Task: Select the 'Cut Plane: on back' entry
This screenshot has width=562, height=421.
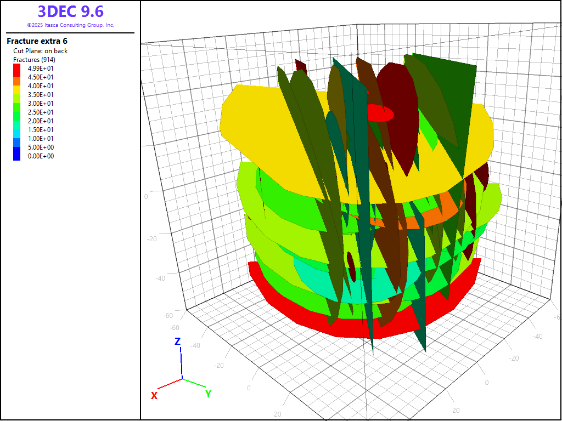Action: coord(41,51)
